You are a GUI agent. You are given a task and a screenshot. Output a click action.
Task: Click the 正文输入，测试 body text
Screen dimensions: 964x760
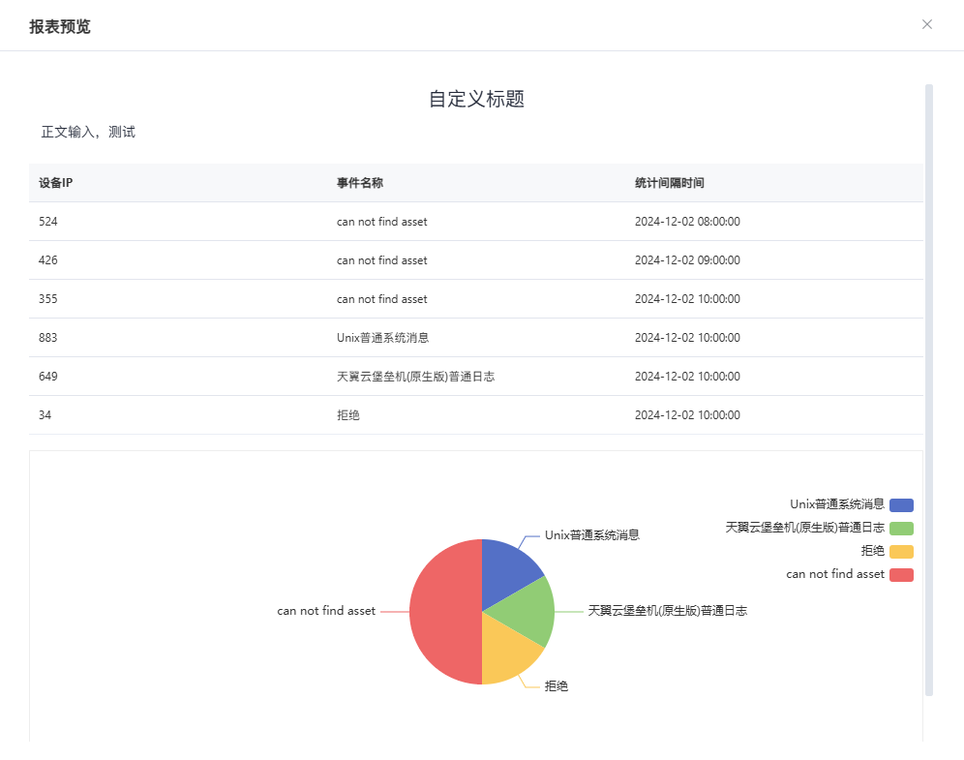click(88, 132)
